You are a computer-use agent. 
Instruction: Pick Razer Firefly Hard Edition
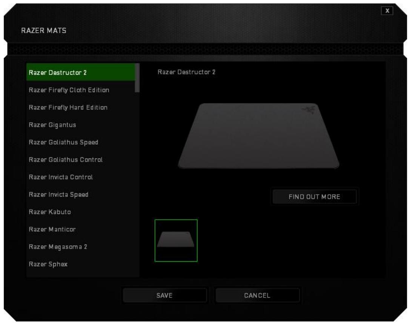[x=81, y=108]
